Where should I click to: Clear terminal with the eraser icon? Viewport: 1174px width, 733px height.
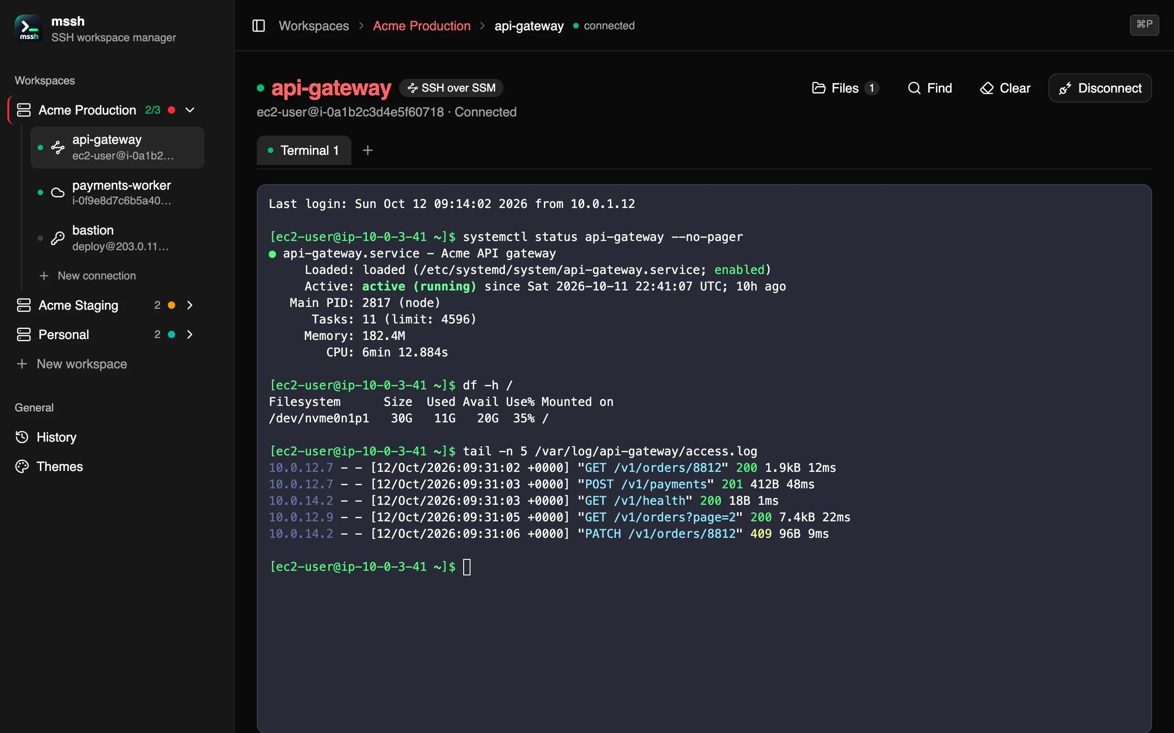tap(987, 88)
